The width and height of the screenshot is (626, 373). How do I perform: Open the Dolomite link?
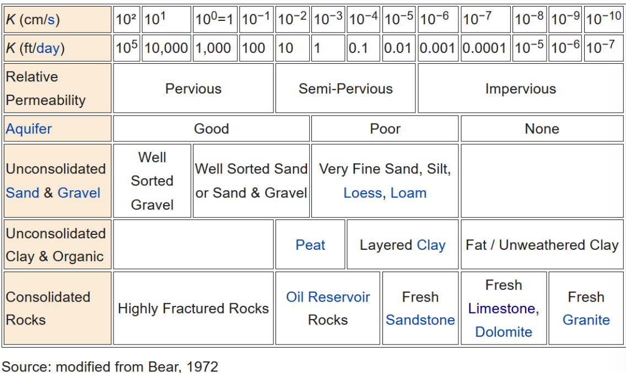click(504, 332)
